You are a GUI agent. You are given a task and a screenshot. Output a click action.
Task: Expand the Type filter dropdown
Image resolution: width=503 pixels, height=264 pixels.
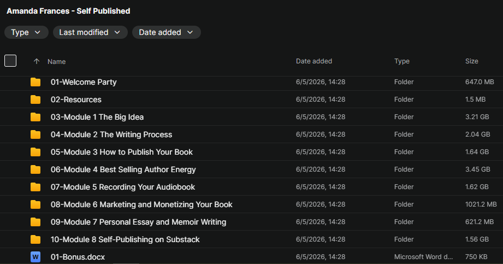[x=26, y=32]
